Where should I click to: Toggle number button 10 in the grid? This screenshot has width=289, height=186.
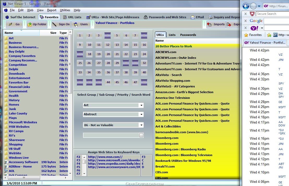click(89, 45)
